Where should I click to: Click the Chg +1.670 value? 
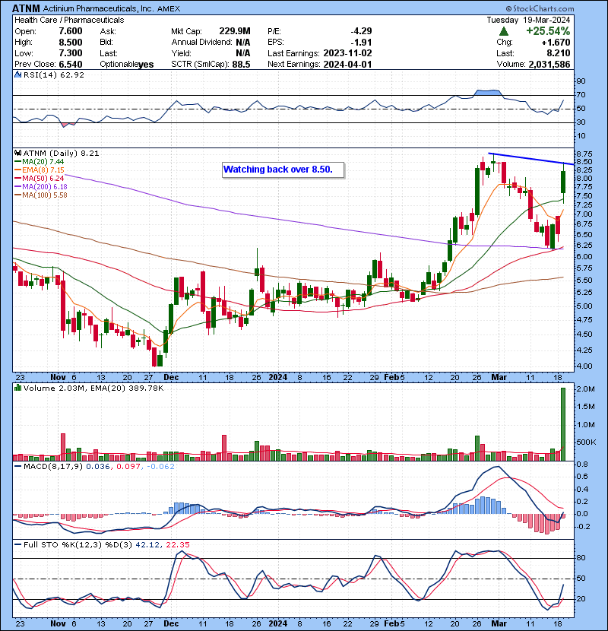[x=556, y=43]
